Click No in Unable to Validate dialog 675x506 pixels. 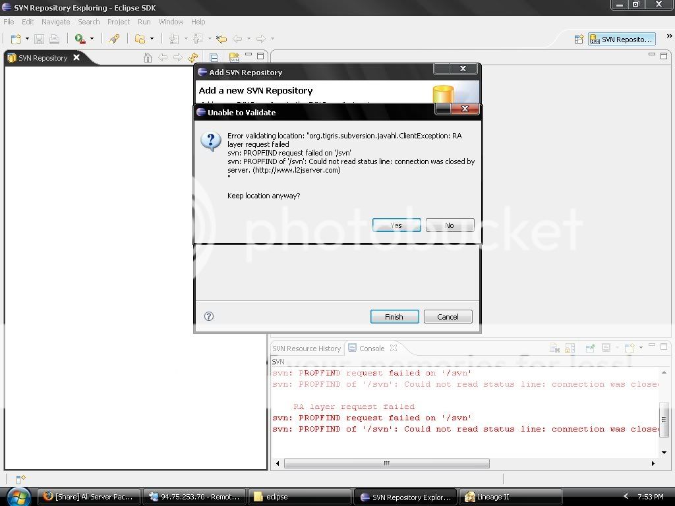coord(450,225)
